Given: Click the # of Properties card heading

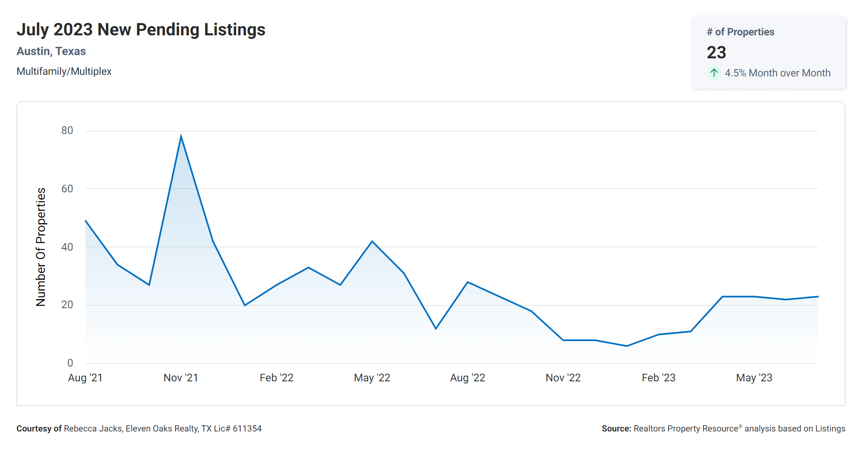Looking at the screenshot, I should pos(740,32).
